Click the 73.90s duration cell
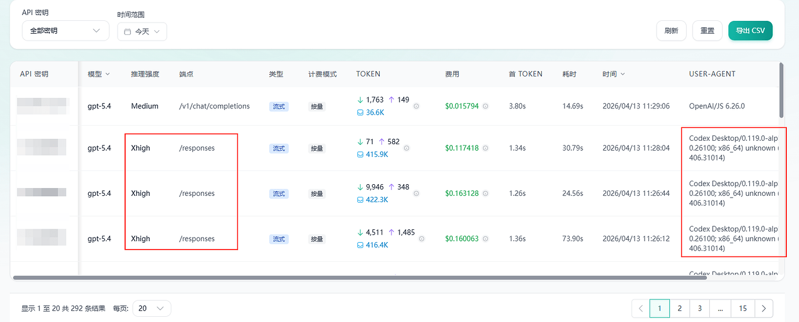The height and width of the screenshot is (322, 799). pyautogui.click(x=573, y=239)
